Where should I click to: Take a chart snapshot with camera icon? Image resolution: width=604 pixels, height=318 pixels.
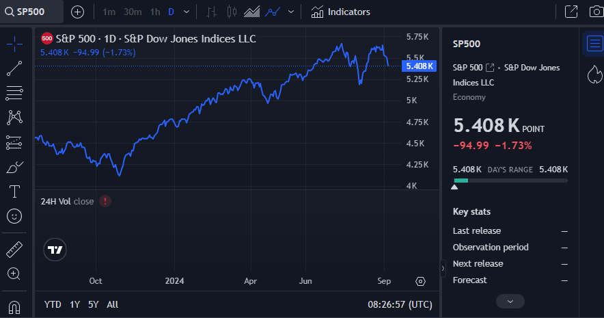point(596,12)
